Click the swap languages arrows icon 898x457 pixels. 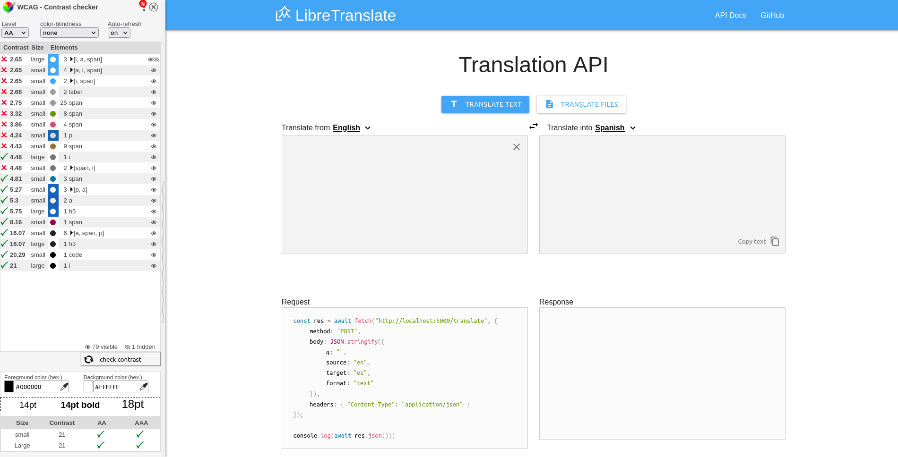click(534, 126)
